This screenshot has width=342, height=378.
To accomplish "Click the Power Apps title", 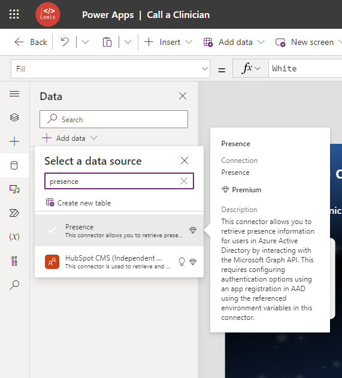I will point(108,15).
